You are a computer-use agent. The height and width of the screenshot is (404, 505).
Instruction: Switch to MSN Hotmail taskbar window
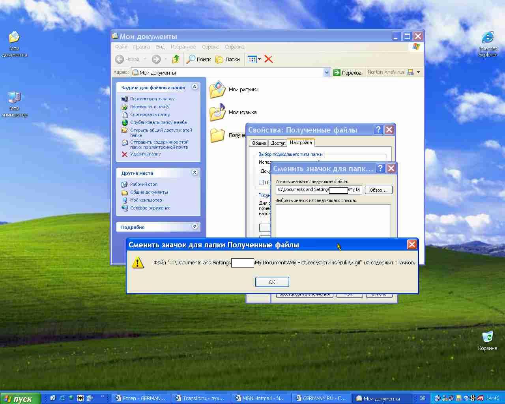261,398
